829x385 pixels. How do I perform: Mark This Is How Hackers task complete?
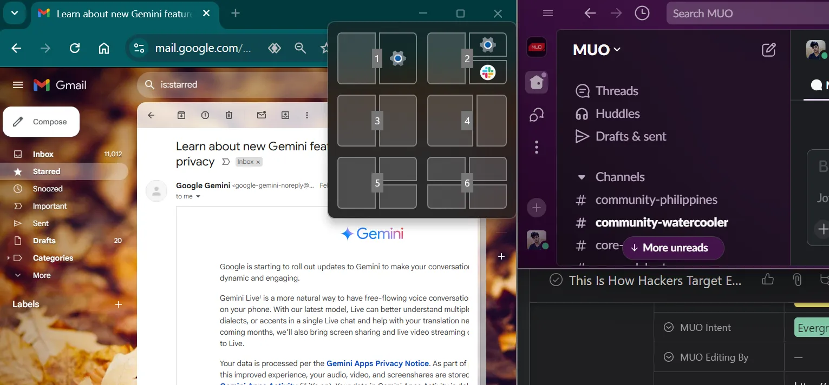(x=556, y=280)
